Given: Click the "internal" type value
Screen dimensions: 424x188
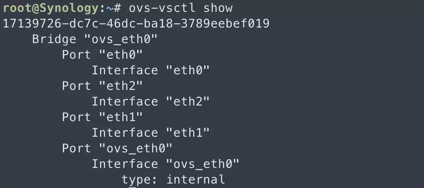Looking at the screenshot, I should (196, 179).
